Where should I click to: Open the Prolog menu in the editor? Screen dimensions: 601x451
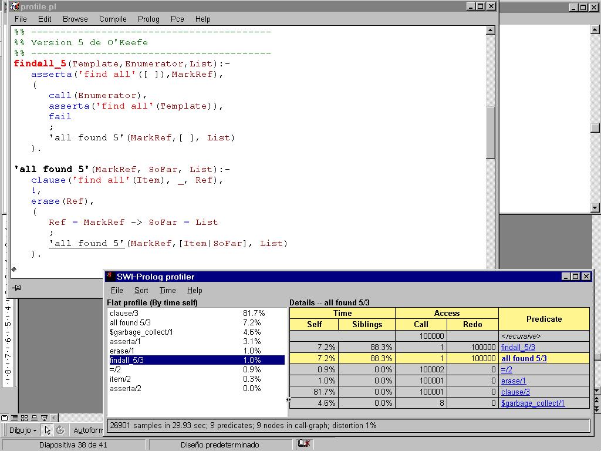coord(148,19)
